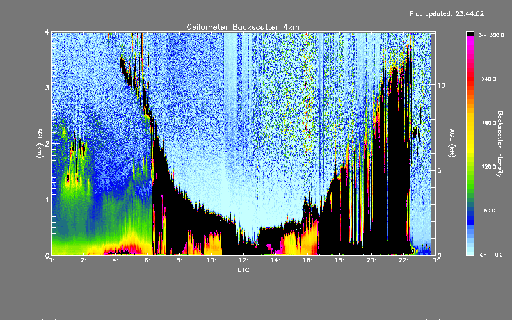Viewport: 512px width, 320px height.
Task: Click the 'Plot updated: 23:44:02' timestamp
Action: coord(447,13)
